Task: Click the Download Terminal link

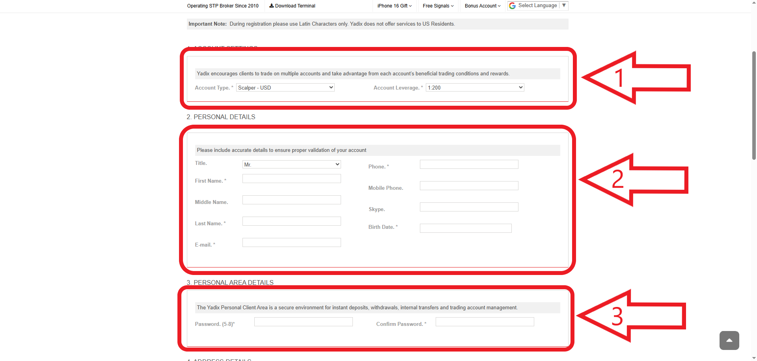Action: click(292, 6)
